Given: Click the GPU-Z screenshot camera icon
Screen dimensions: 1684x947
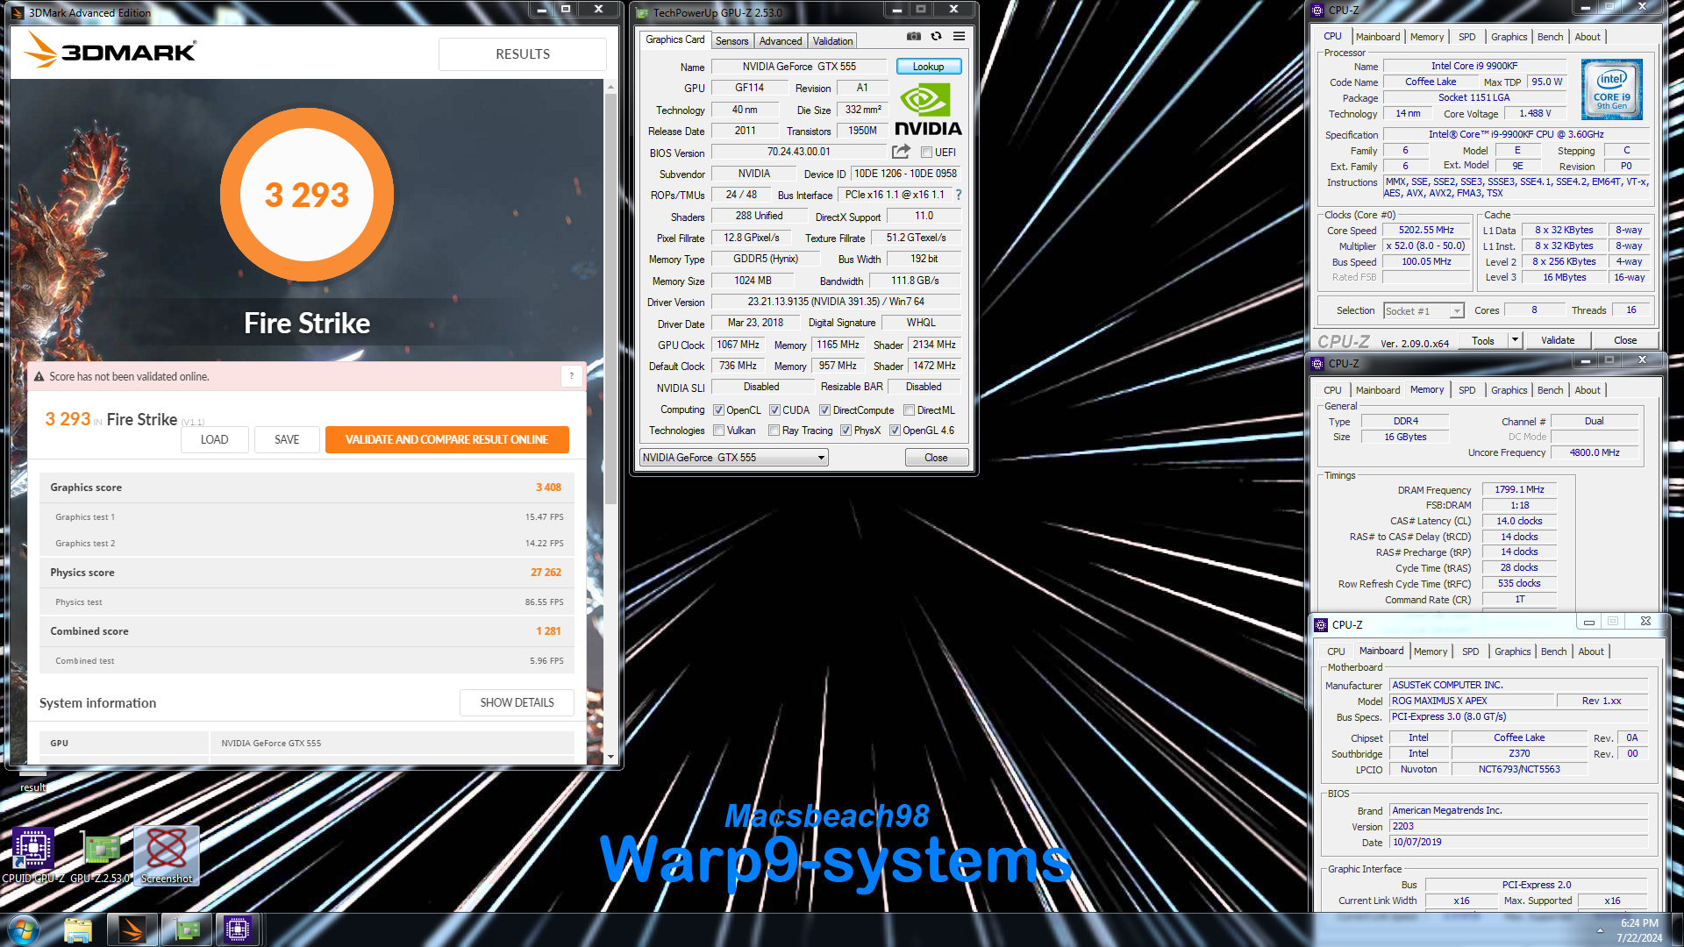Looking at the screenshot, I should point(914,37).
